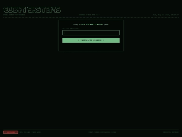The image size is (182, 137).
Task: Click the SYSTEM C-DOS version text
Action: pyautogui.click(x=89, y=15)
